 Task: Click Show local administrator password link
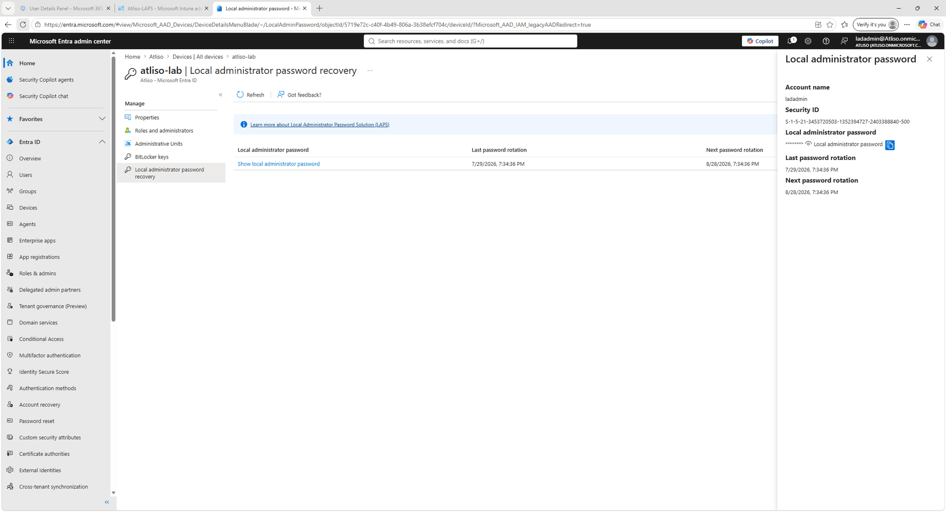(278, 164)
